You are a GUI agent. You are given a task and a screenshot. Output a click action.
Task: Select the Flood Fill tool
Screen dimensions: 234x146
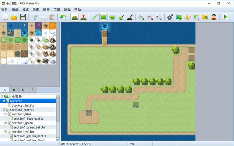point(121,17)
